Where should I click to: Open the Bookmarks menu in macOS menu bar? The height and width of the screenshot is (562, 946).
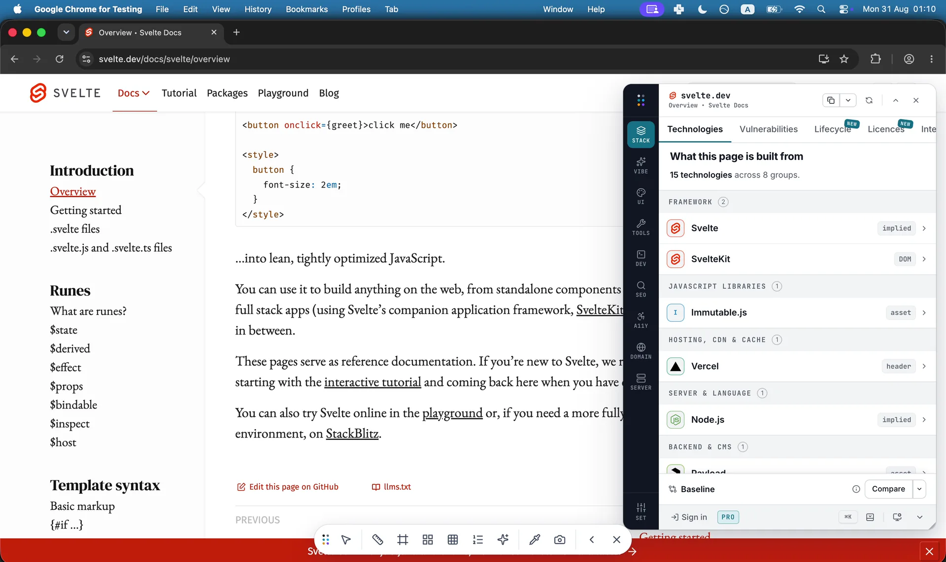point(306,9)
